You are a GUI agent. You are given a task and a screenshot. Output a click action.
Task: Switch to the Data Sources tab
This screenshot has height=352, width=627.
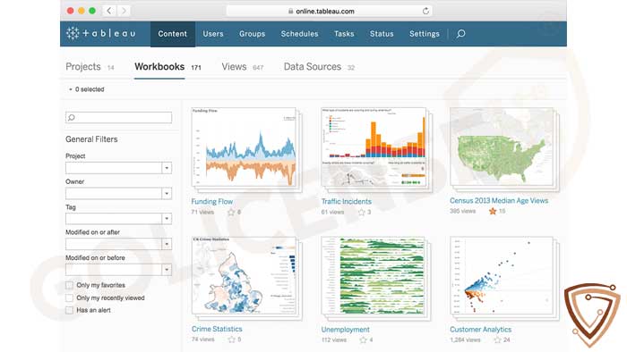pos(313,67)
